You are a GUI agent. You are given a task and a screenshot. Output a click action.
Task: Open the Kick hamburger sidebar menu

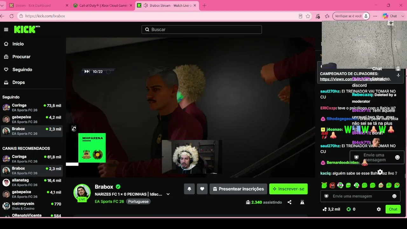6,30
